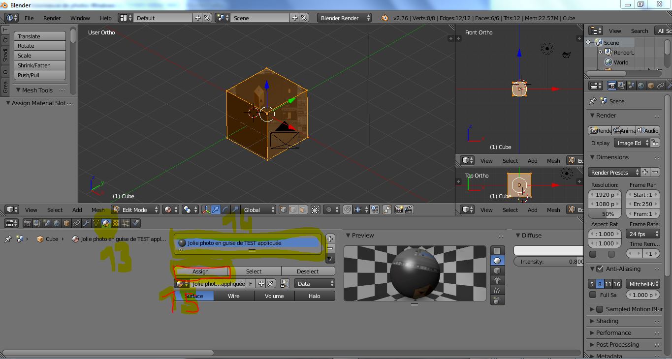Select the cube preview type icon
Viewport: 672px width, 359px height.
(x=497, y=270)
